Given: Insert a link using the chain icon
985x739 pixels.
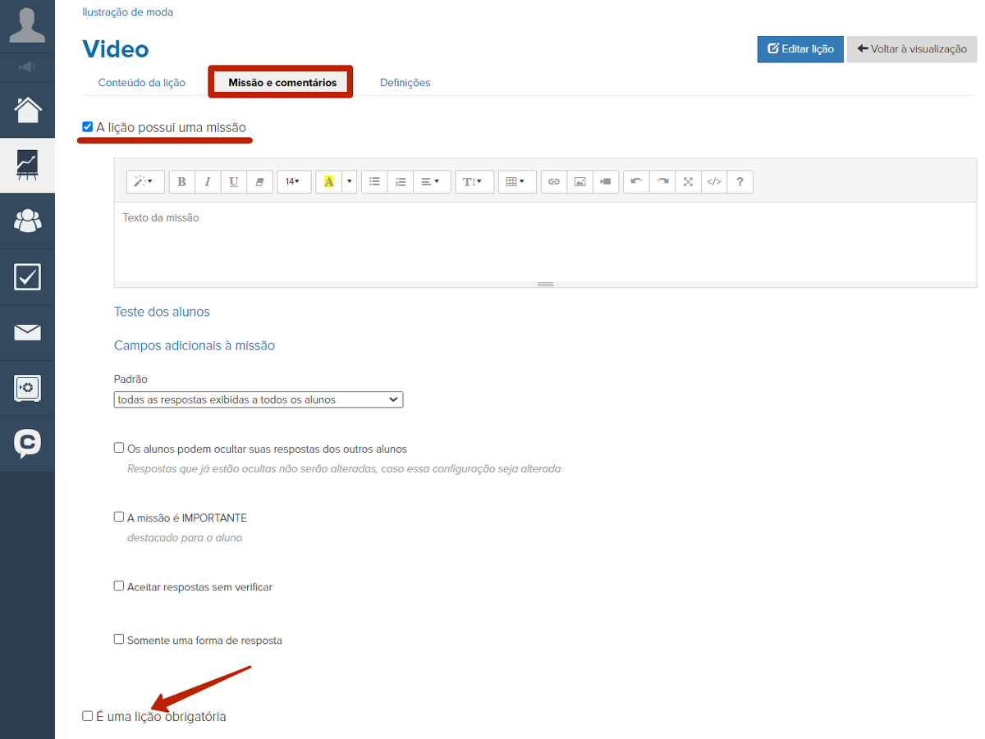Looking at the screenshot, I should point(554,182).
